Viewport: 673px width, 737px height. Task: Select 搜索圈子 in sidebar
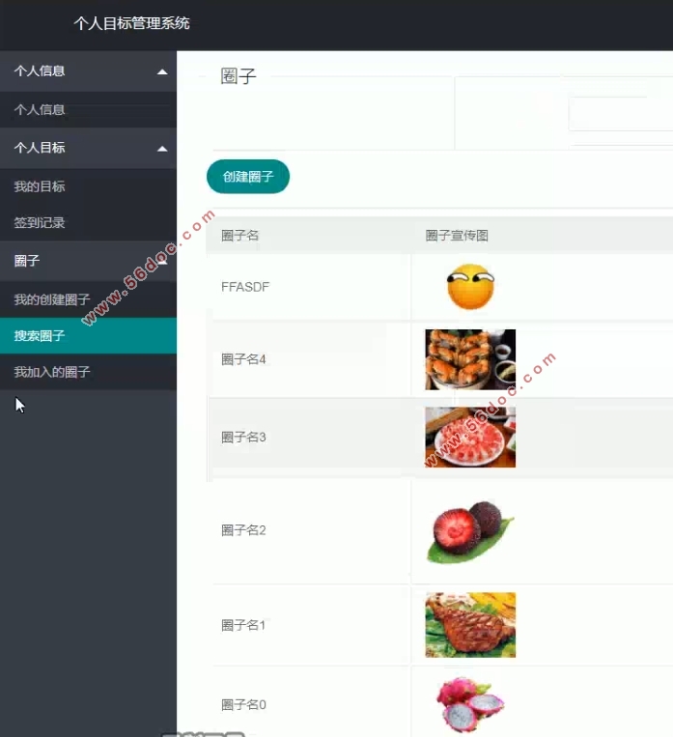pyautogui.click(x=40, y=336)
